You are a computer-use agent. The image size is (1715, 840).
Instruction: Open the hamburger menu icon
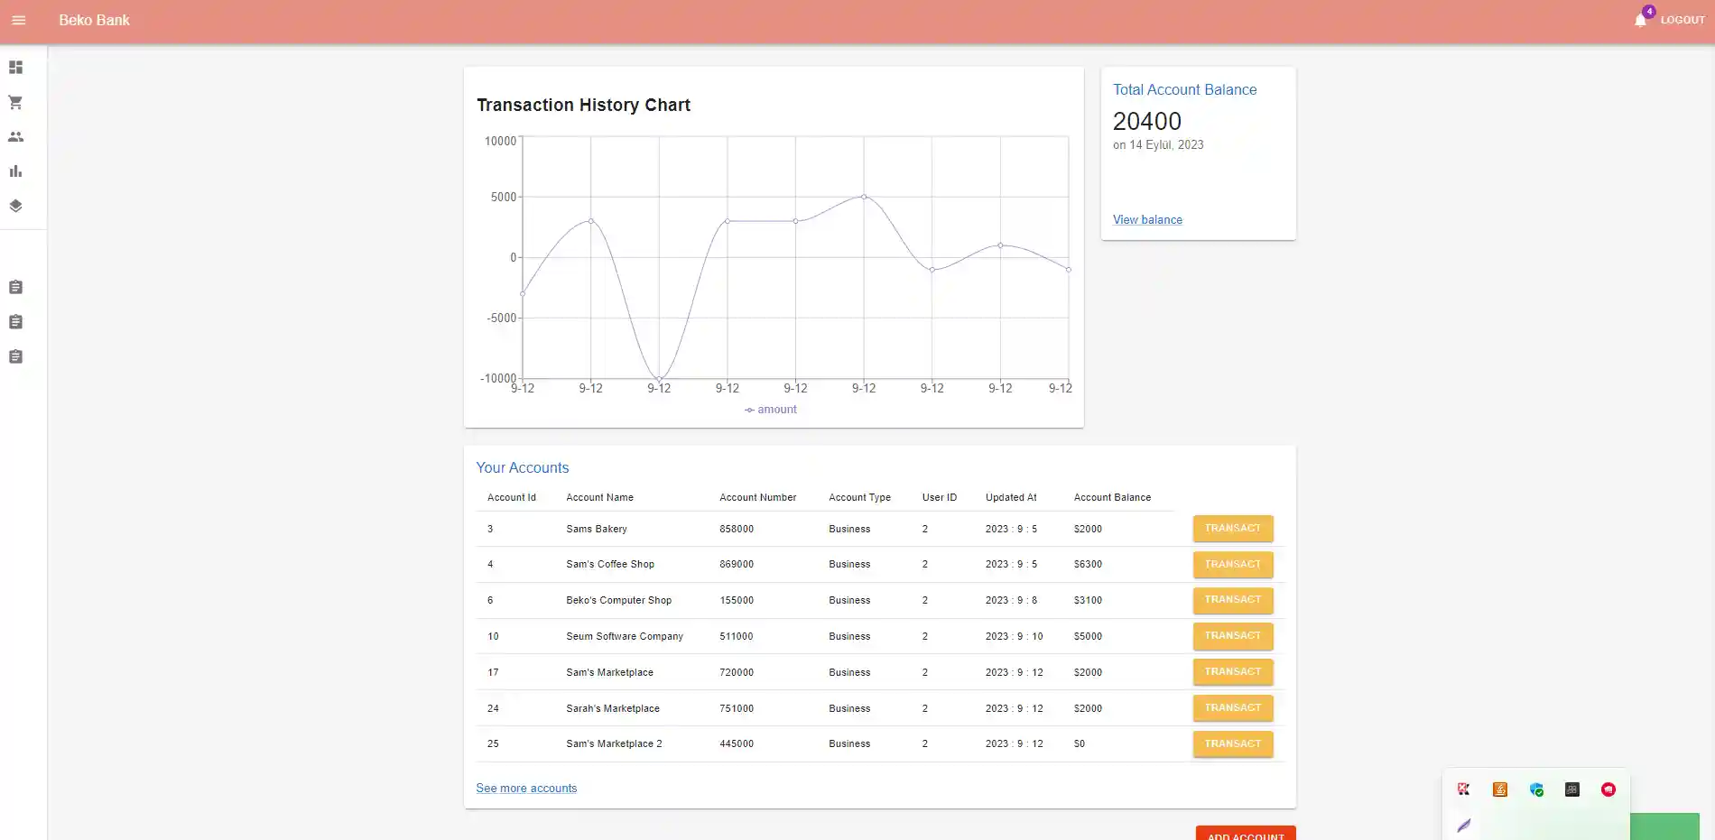[18, 20]
